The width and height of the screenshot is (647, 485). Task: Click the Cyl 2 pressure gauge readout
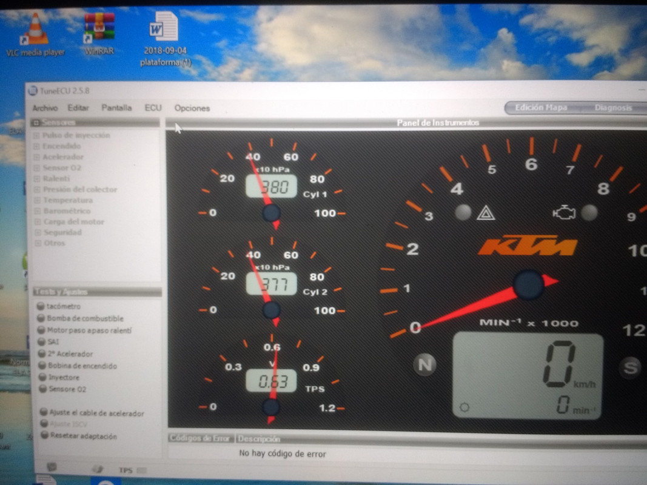(x=271, y=284)
